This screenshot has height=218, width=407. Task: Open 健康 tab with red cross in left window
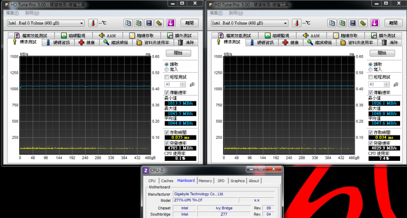(87, 42)
